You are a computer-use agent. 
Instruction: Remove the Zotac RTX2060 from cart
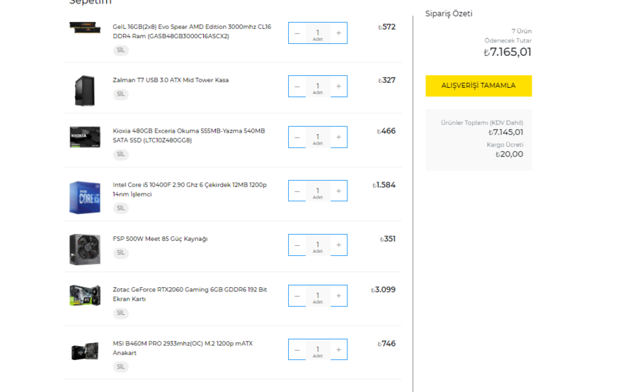120,313
